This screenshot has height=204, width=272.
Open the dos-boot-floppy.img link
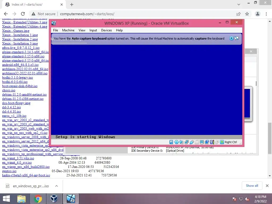[16, 103]
